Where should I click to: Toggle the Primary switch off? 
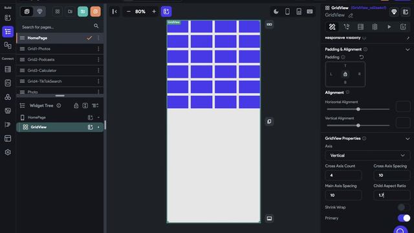pyautogui.click(x=404, y=218)
